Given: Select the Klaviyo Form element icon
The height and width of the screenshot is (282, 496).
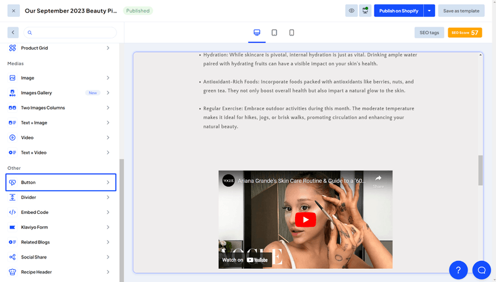Looking at the screenshot, I should click(12, 227).
